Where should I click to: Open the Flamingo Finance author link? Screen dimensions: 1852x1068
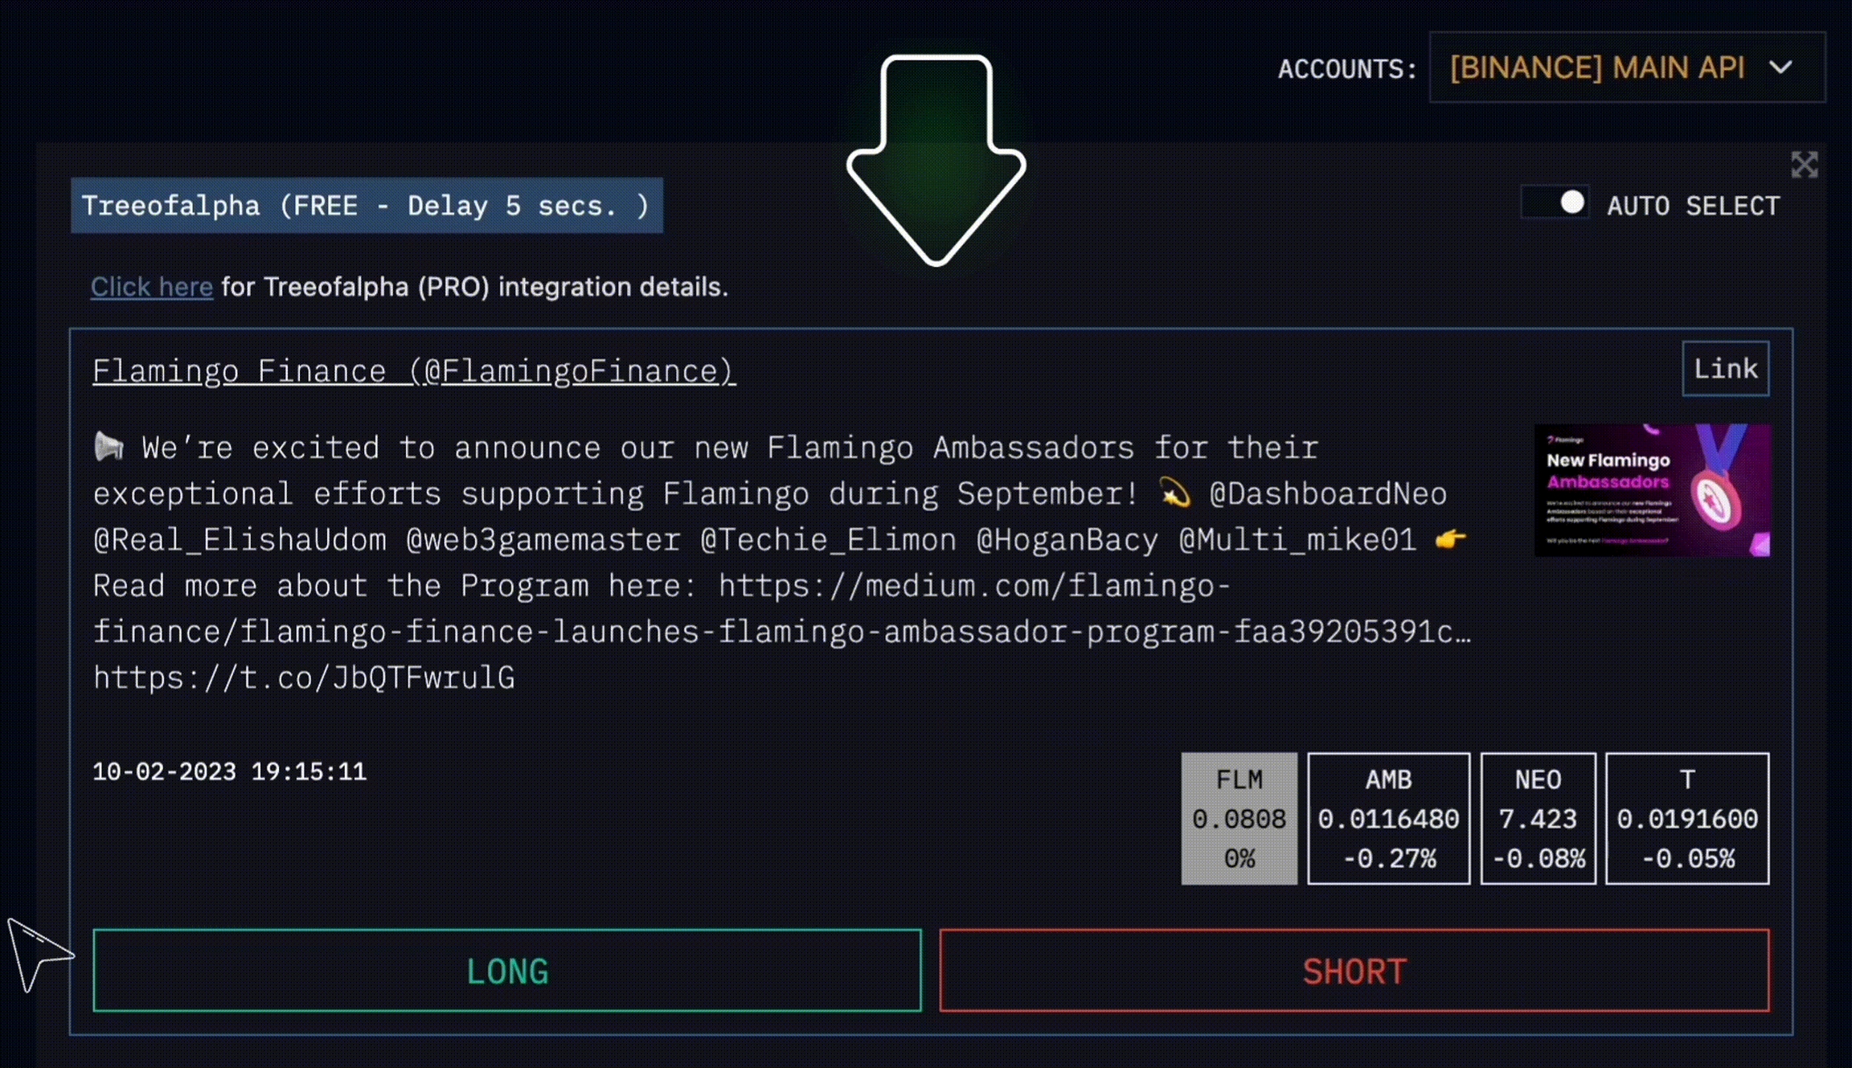(x=413, y=371)
